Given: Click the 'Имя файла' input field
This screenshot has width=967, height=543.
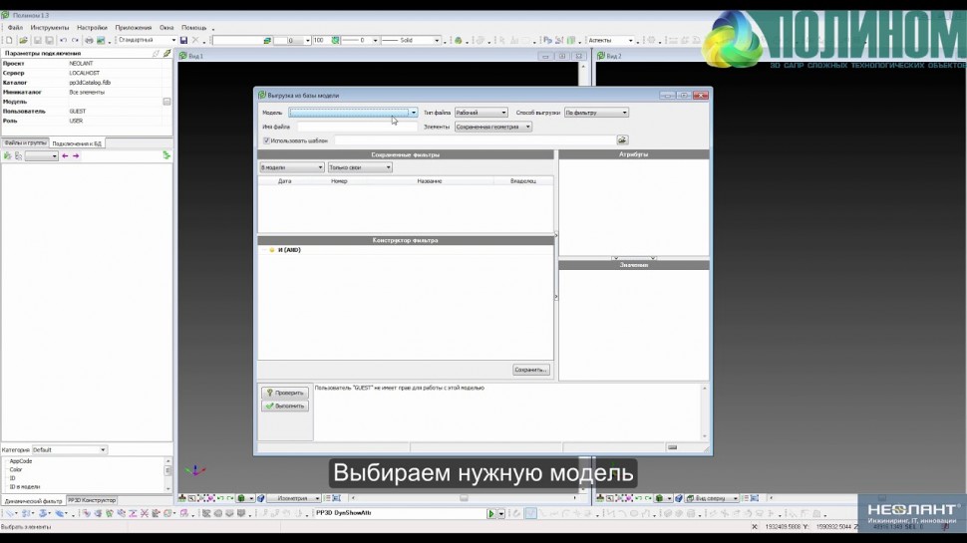Looking at the screenshot, I should tap(343, 127).
